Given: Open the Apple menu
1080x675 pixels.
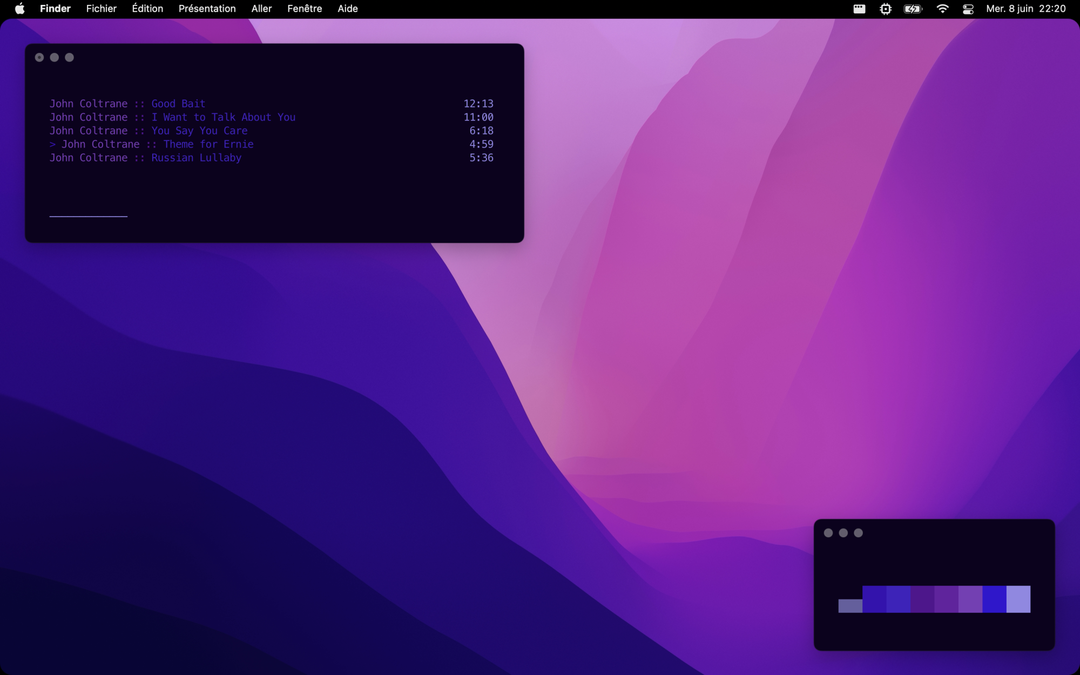Looking at the screenshot, I should 19,9.
